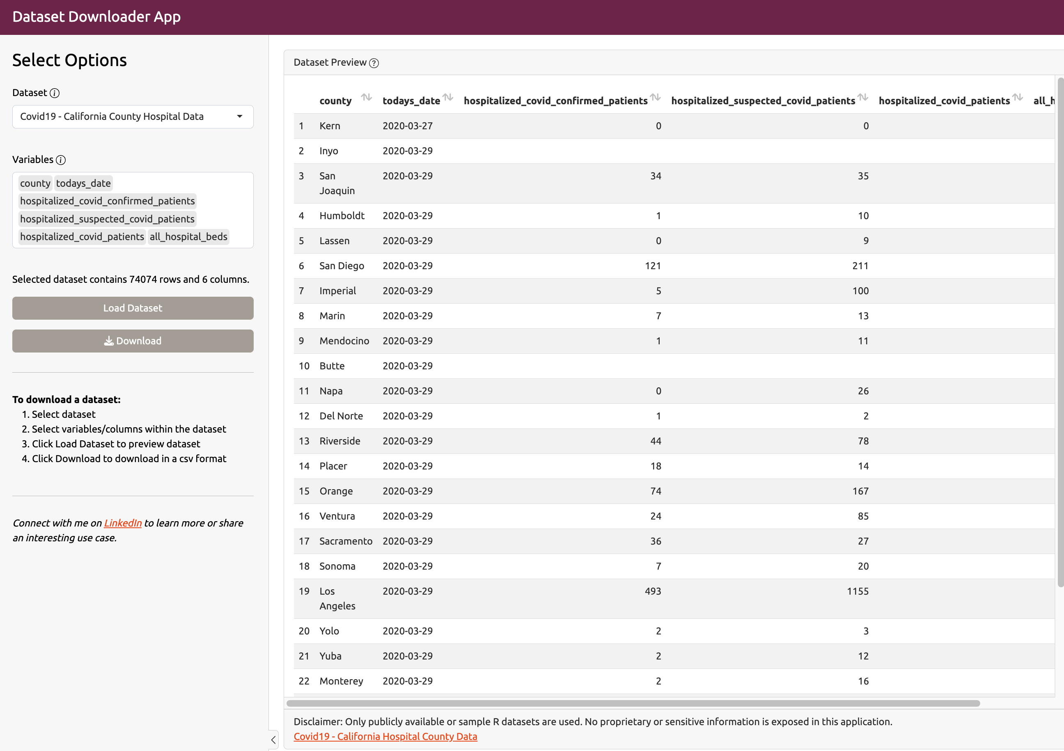Sort by hospitalized_suspected_covid_patients sort icon
Image resolution: width=1064 pixels, height=751 pixels.
(862, 97)
